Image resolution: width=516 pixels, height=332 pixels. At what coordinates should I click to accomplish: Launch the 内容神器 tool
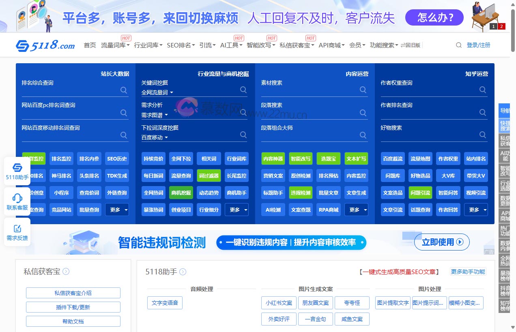coord(273,159)
